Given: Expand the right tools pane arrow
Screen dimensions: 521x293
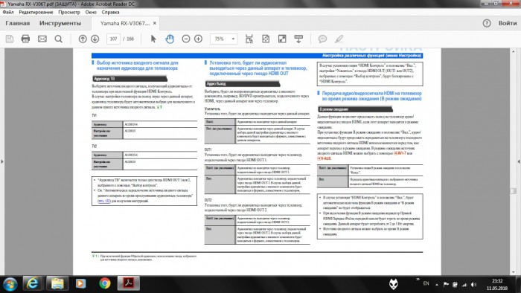Looking at the screenshot, I should pos(519,161).
